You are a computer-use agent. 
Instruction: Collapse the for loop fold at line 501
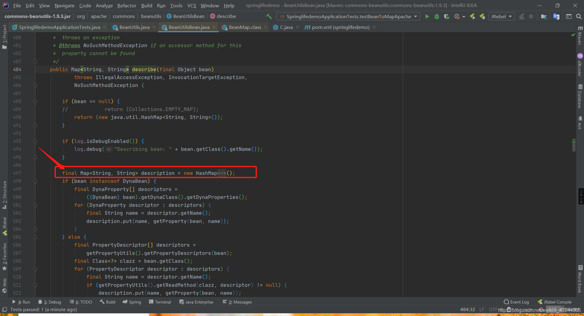tap(35, 205)
